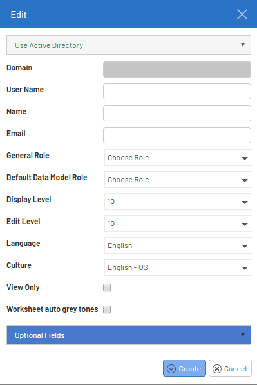Open the General Role dropdown
The width and height of the screenshot is (257, 385).
click(x=178, y=158)
